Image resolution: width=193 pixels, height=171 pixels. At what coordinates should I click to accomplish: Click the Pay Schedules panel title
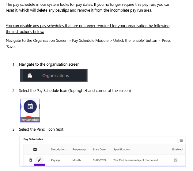click(x=33, y=139)
